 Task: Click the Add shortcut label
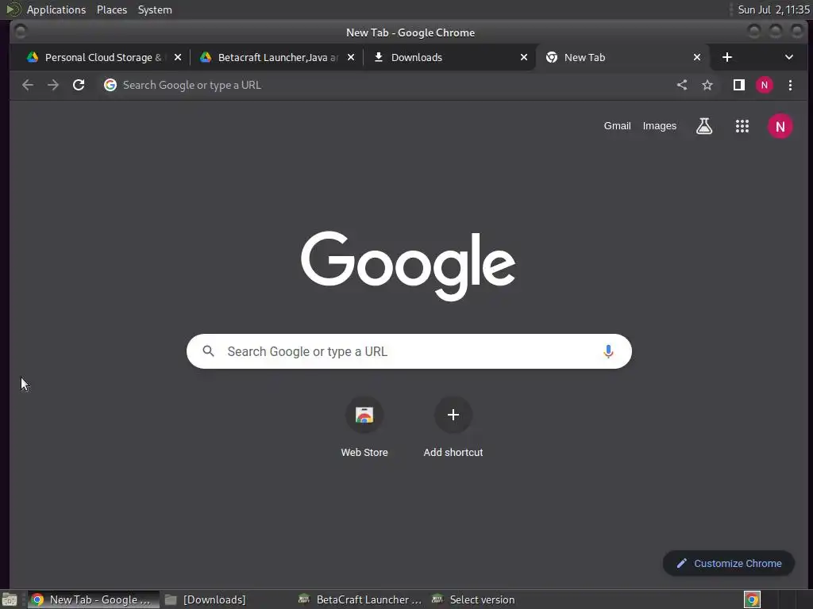(453, 452)
